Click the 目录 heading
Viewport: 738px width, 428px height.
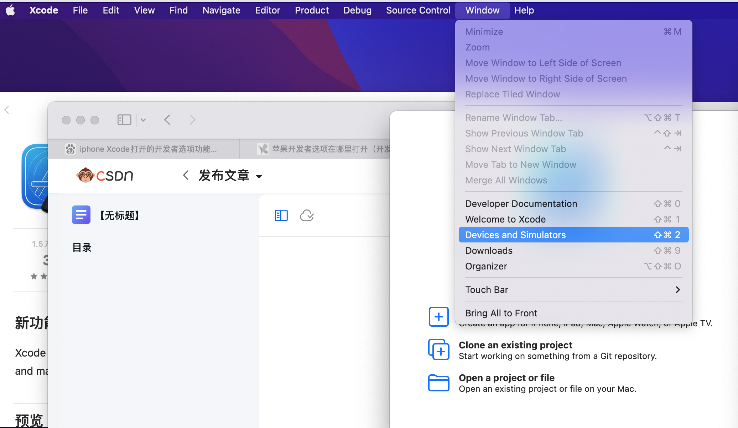pyautogui.click(x=82, y=248)
